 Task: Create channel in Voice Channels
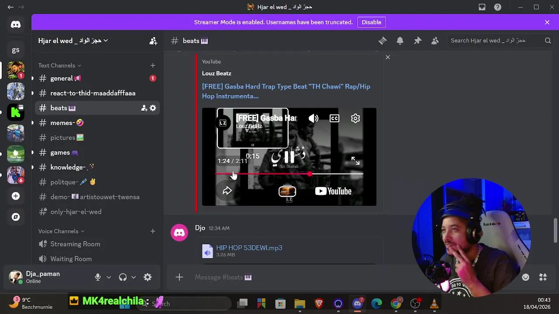coord(153,231)
